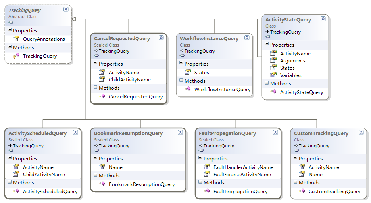The width and height of the screenshot is (371, 203).
Task: Select ChildActivityName in ActivityScheduledQuery box
Action: [44, 175]
